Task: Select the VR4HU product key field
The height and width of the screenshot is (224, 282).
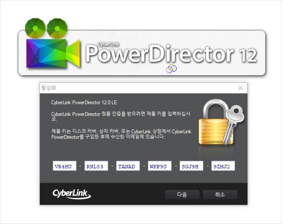Action: pos(64,166)
